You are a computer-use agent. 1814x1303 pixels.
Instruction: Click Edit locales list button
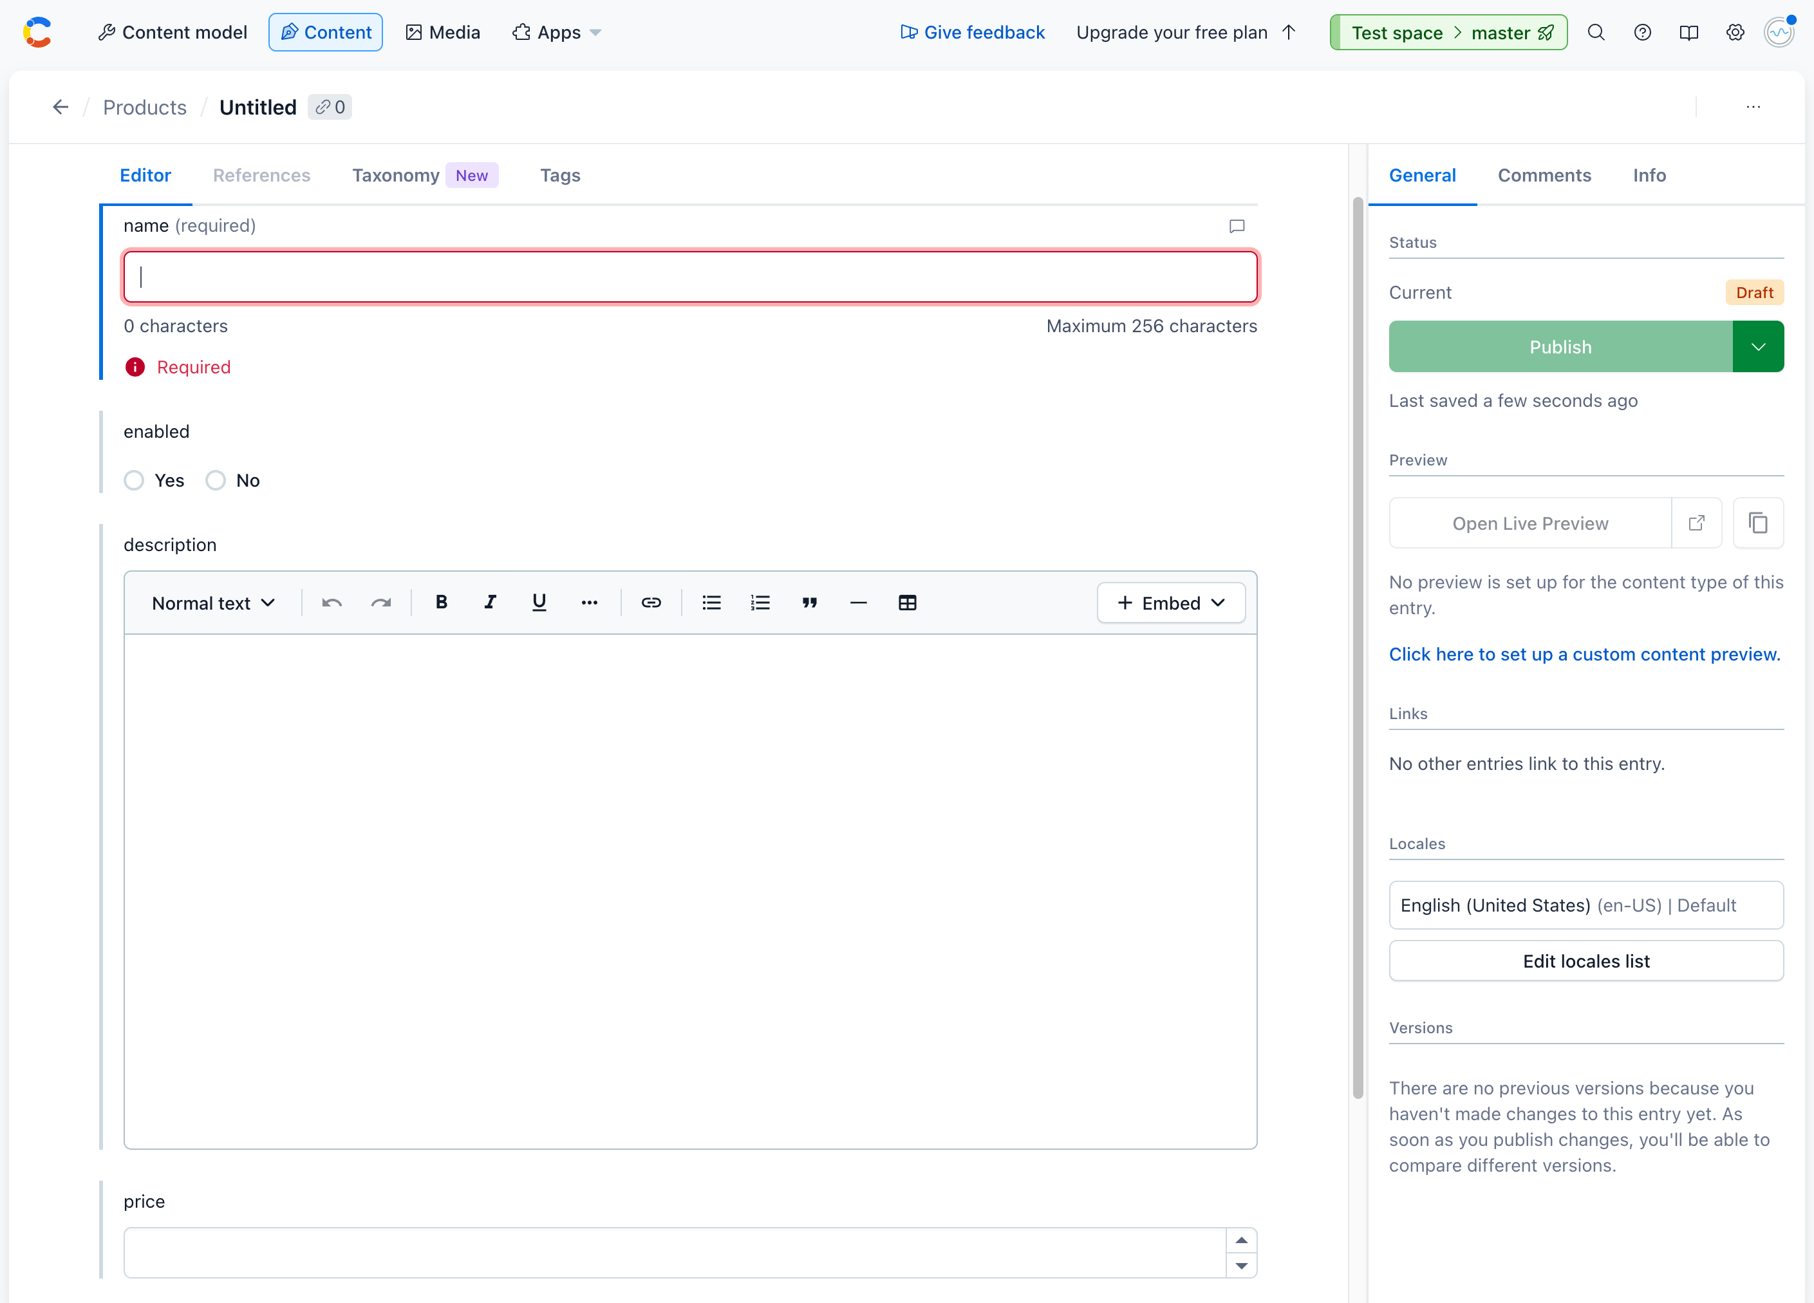click(1586, 961)
